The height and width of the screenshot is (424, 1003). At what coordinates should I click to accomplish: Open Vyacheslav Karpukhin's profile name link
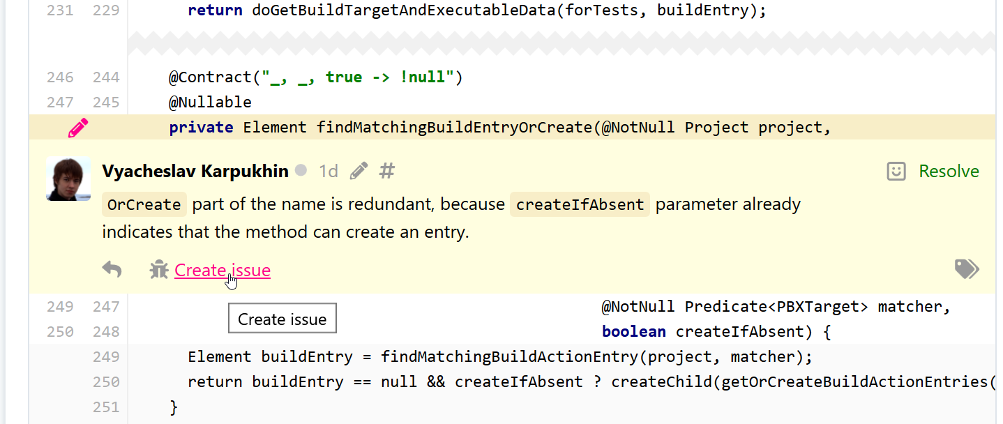pos(195,172)
